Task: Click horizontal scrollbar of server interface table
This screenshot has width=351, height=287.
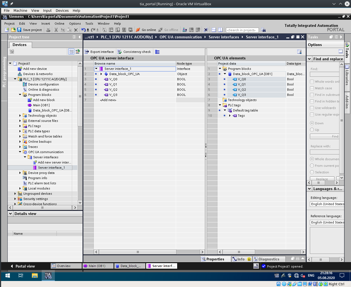Action: click(x=137, y=252)
